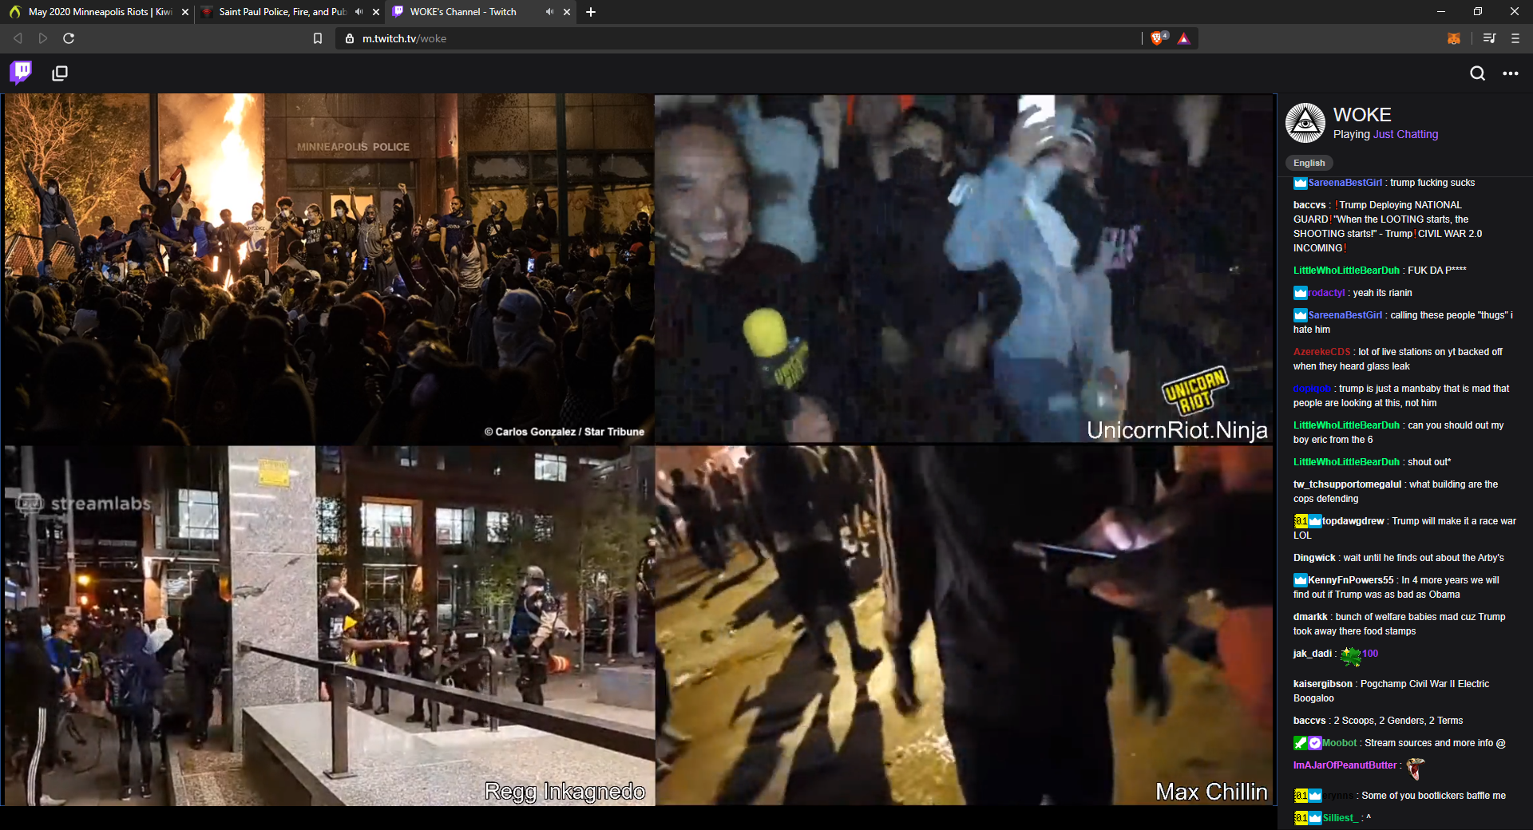
Task: Open the WOKE channel name link
Action: click(x=1362, y=115)
